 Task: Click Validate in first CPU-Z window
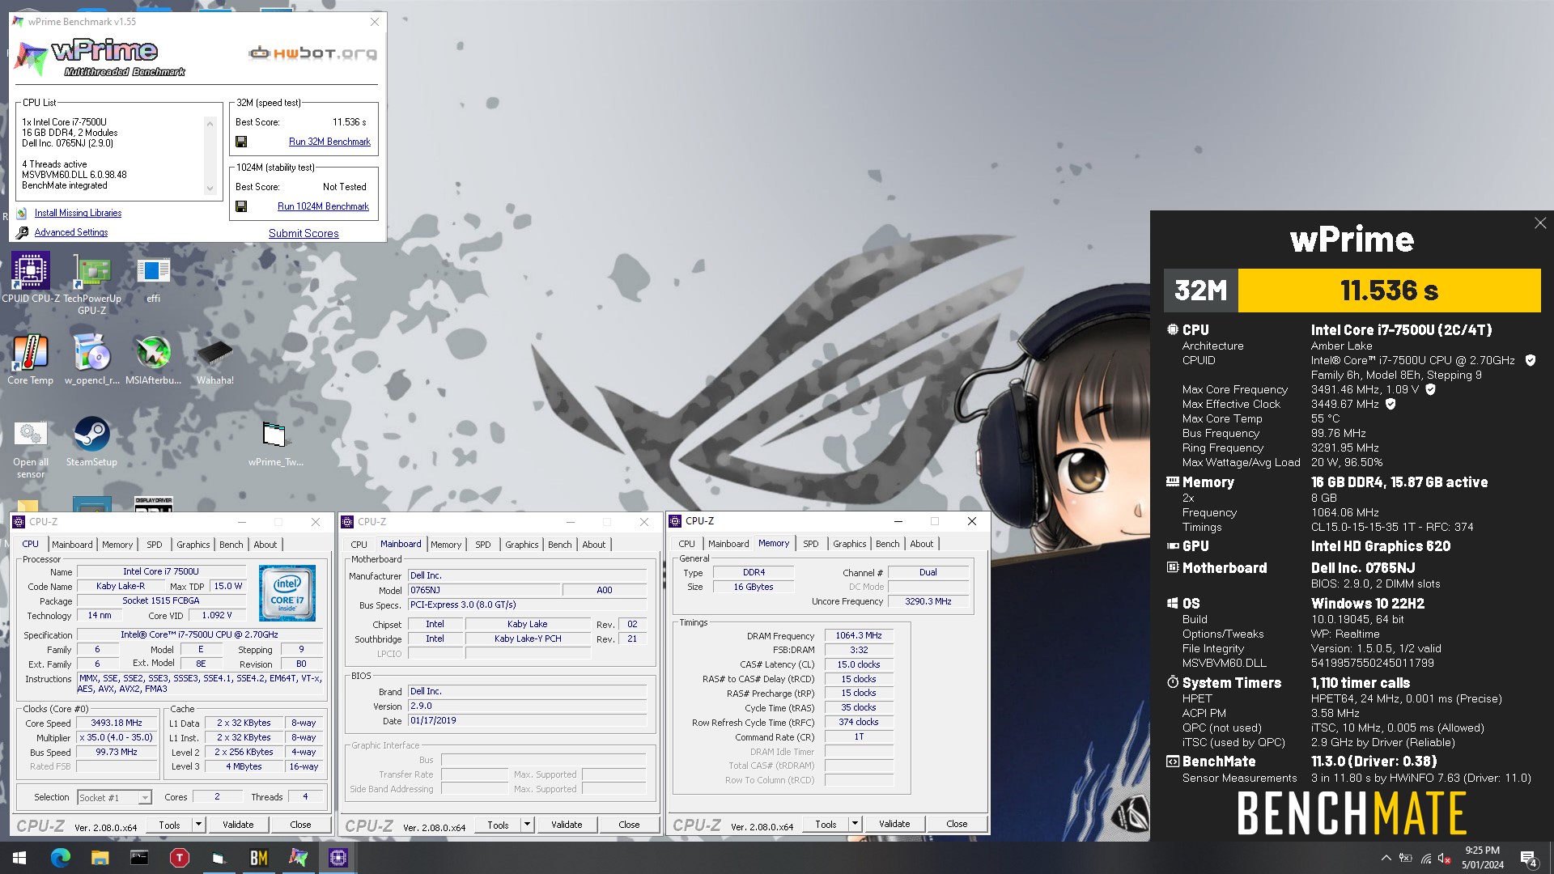coord(238,825)
